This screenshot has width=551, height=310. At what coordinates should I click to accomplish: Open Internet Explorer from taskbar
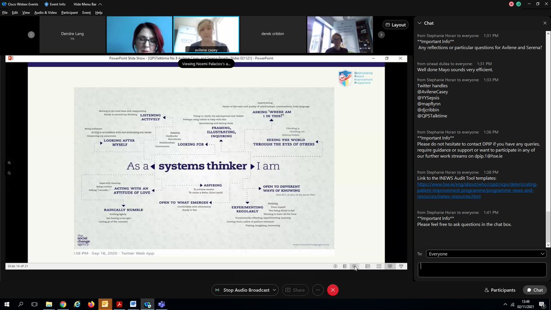point(77,304)
